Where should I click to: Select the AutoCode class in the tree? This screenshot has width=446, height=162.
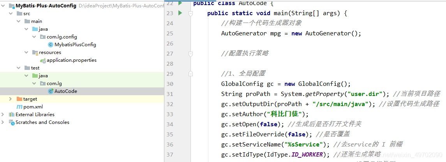coord(66,91)
